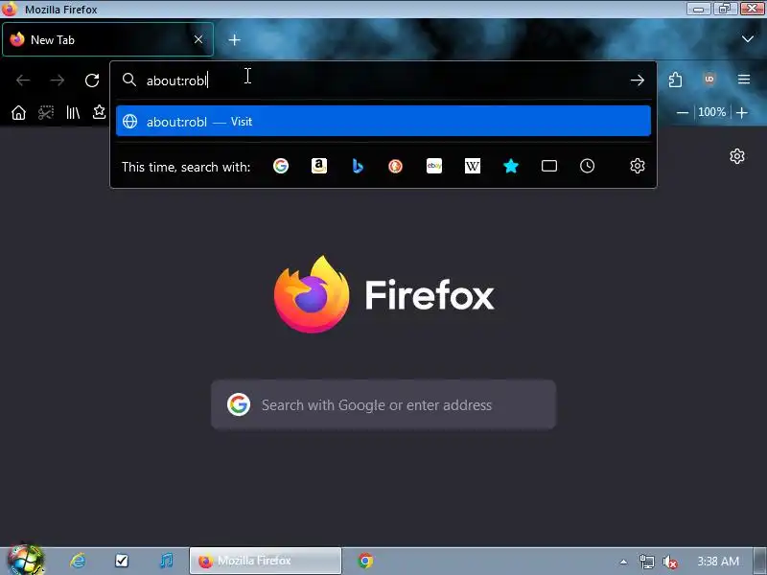Select the New Tab tab

click(108, 39)
